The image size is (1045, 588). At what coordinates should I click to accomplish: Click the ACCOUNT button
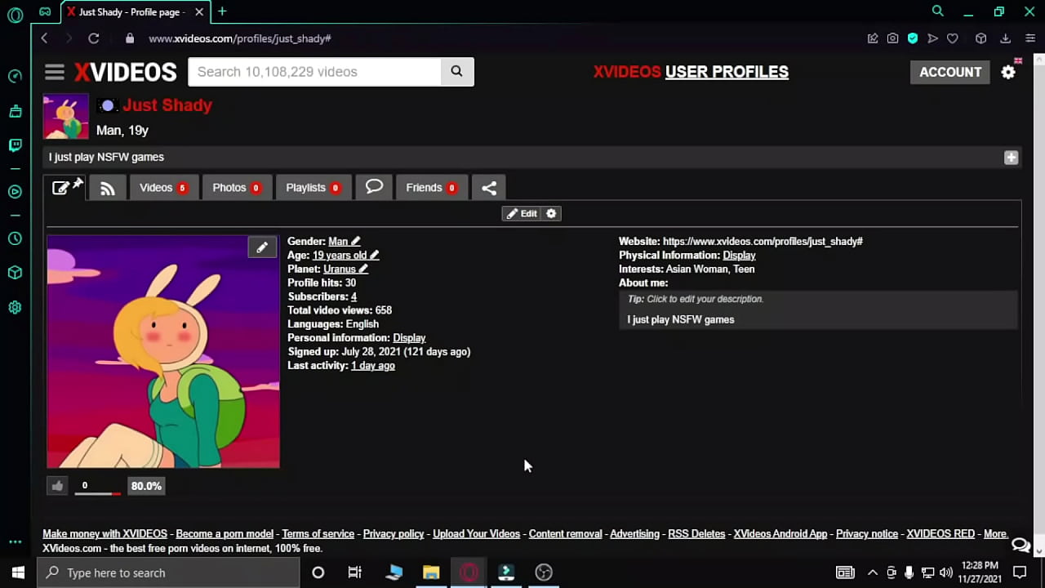point(949,72)
